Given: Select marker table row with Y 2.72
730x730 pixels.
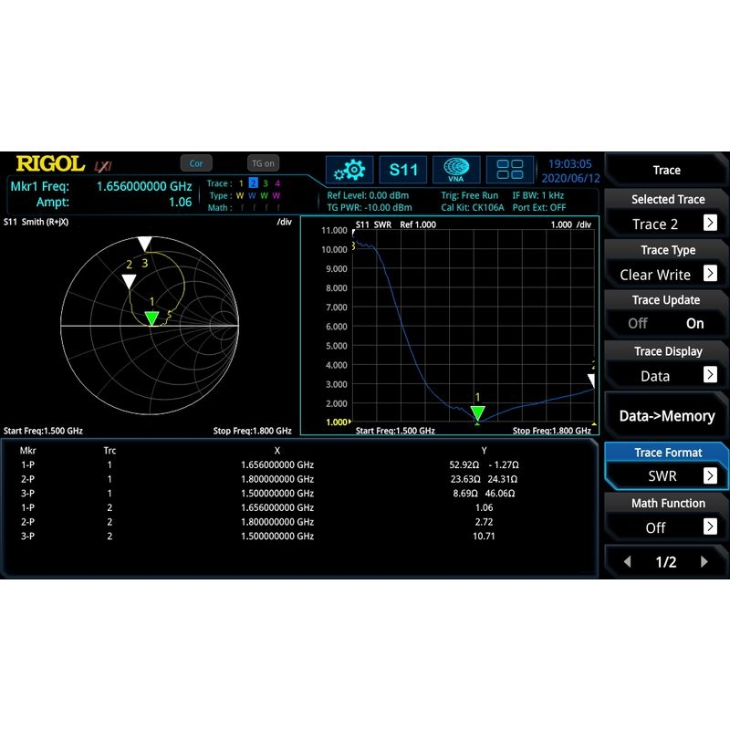Looking at the screenshot, I should (298, 522).
